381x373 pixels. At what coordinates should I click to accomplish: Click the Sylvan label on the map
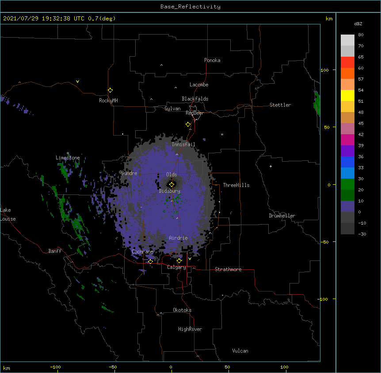(172, 109)
